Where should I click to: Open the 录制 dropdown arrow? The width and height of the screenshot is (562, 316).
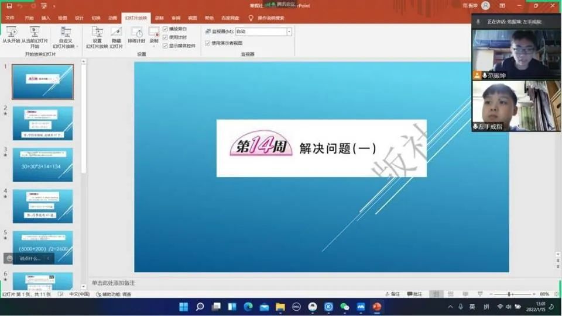point(154,46)
